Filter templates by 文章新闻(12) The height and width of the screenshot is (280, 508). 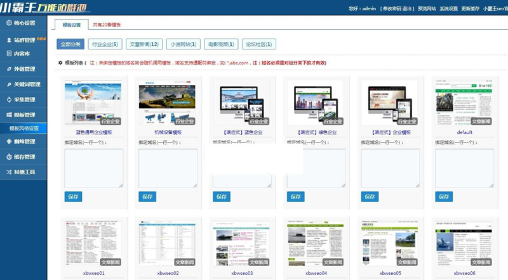144,44
